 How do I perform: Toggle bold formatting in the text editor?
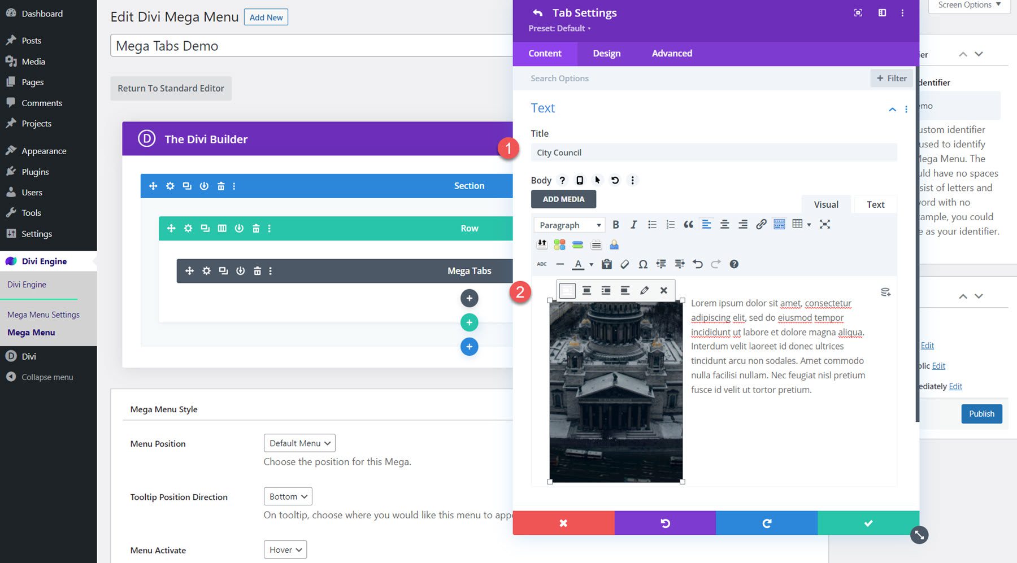coord(616,224)
